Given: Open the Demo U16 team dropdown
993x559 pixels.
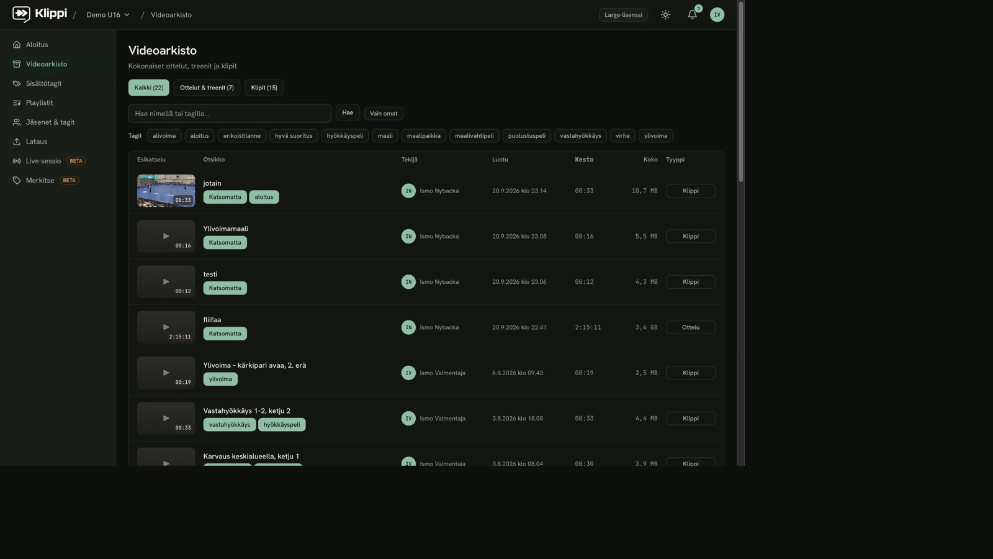Looking at the screenshot, I should (x=108, y=15).
